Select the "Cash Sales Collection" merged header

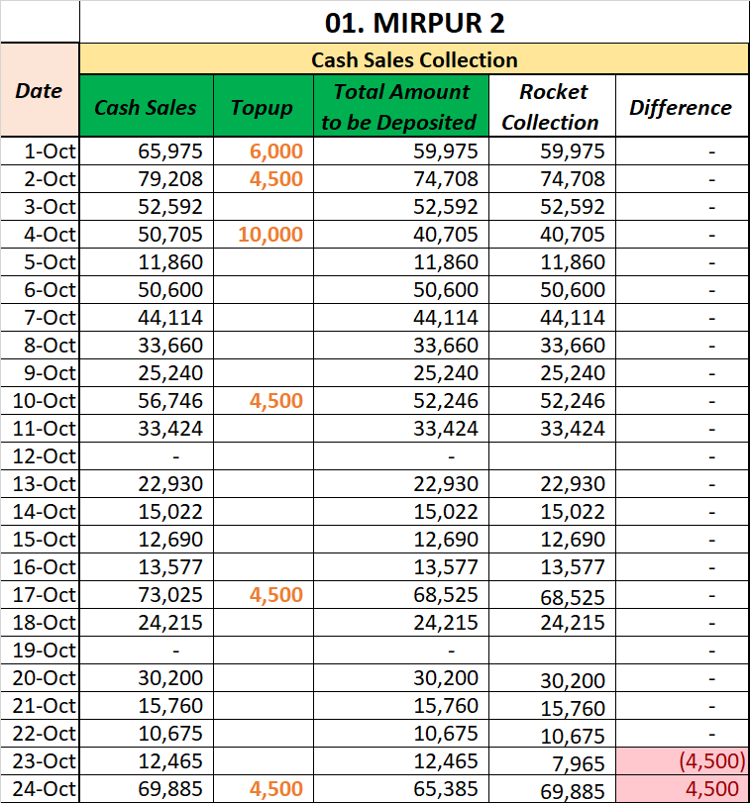tap(413, 59)
